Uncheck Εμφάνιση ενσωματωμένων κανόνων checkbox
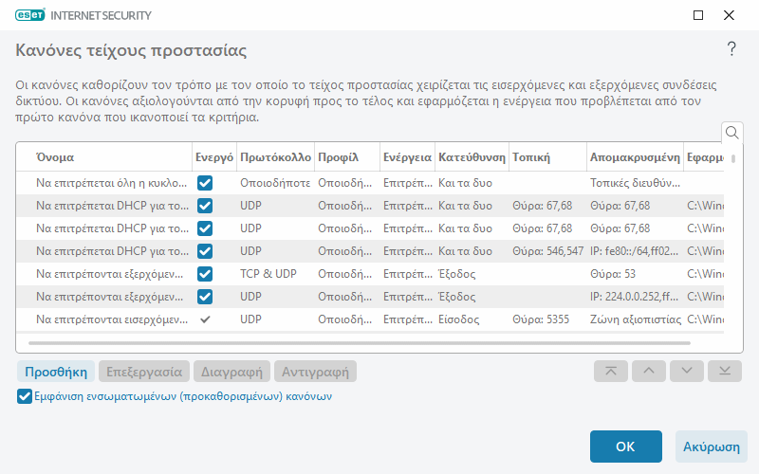The width and height of the screenshot is (759, 474). (x=25, y=396)
